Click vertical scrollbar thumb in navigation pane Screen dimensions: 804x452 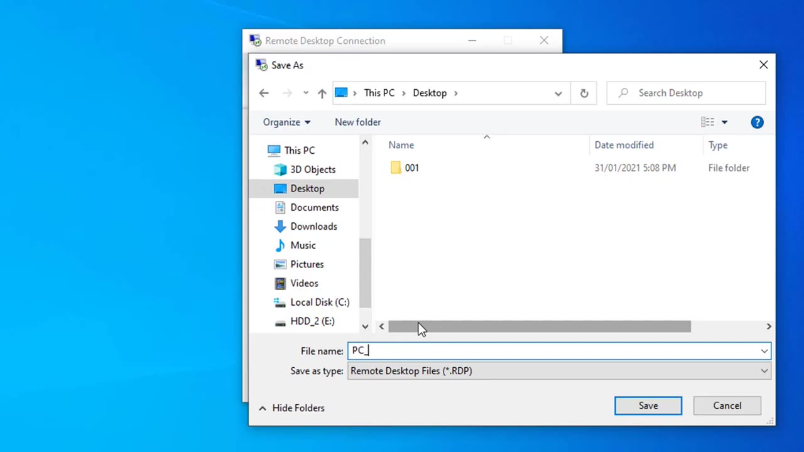click(365, 273)
